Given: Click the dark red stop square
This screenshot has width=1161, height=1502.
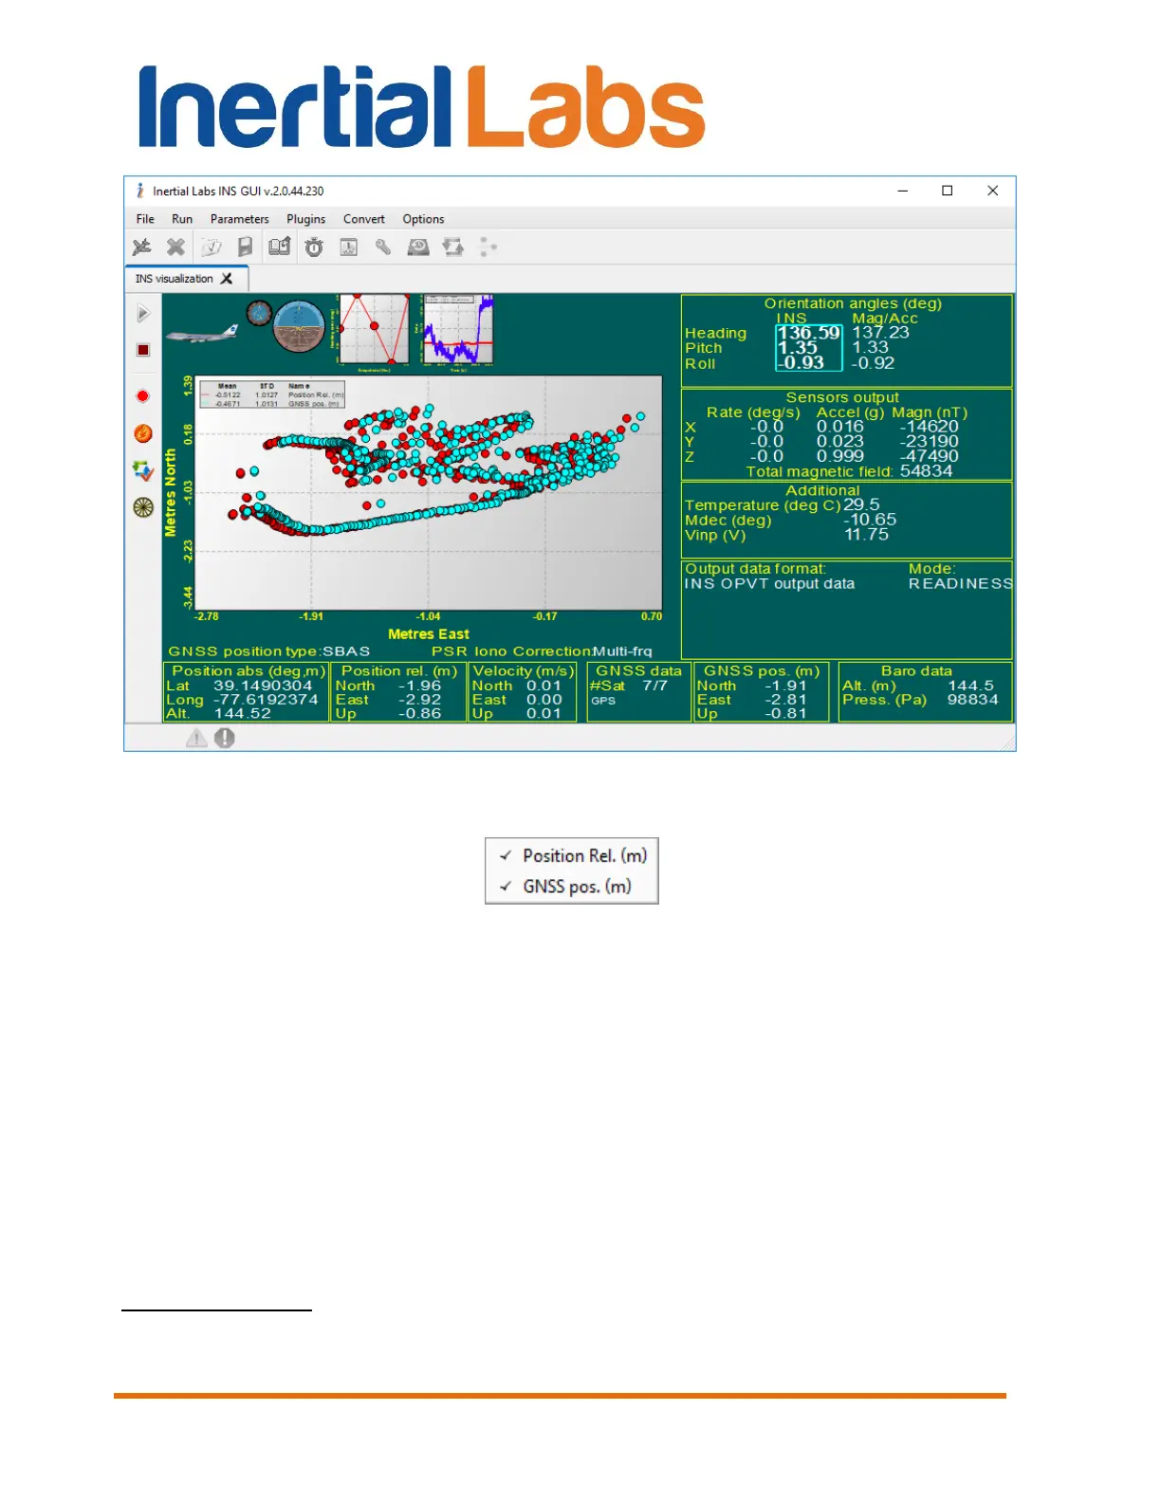Looking at the screenshot, I should coord(143,350).
